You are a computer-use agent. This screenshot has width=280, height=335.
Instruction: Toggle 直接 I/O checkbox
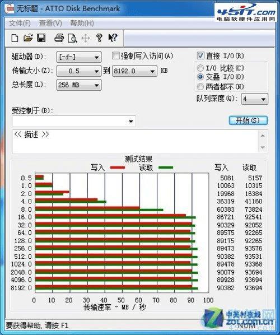coord(200,56)
